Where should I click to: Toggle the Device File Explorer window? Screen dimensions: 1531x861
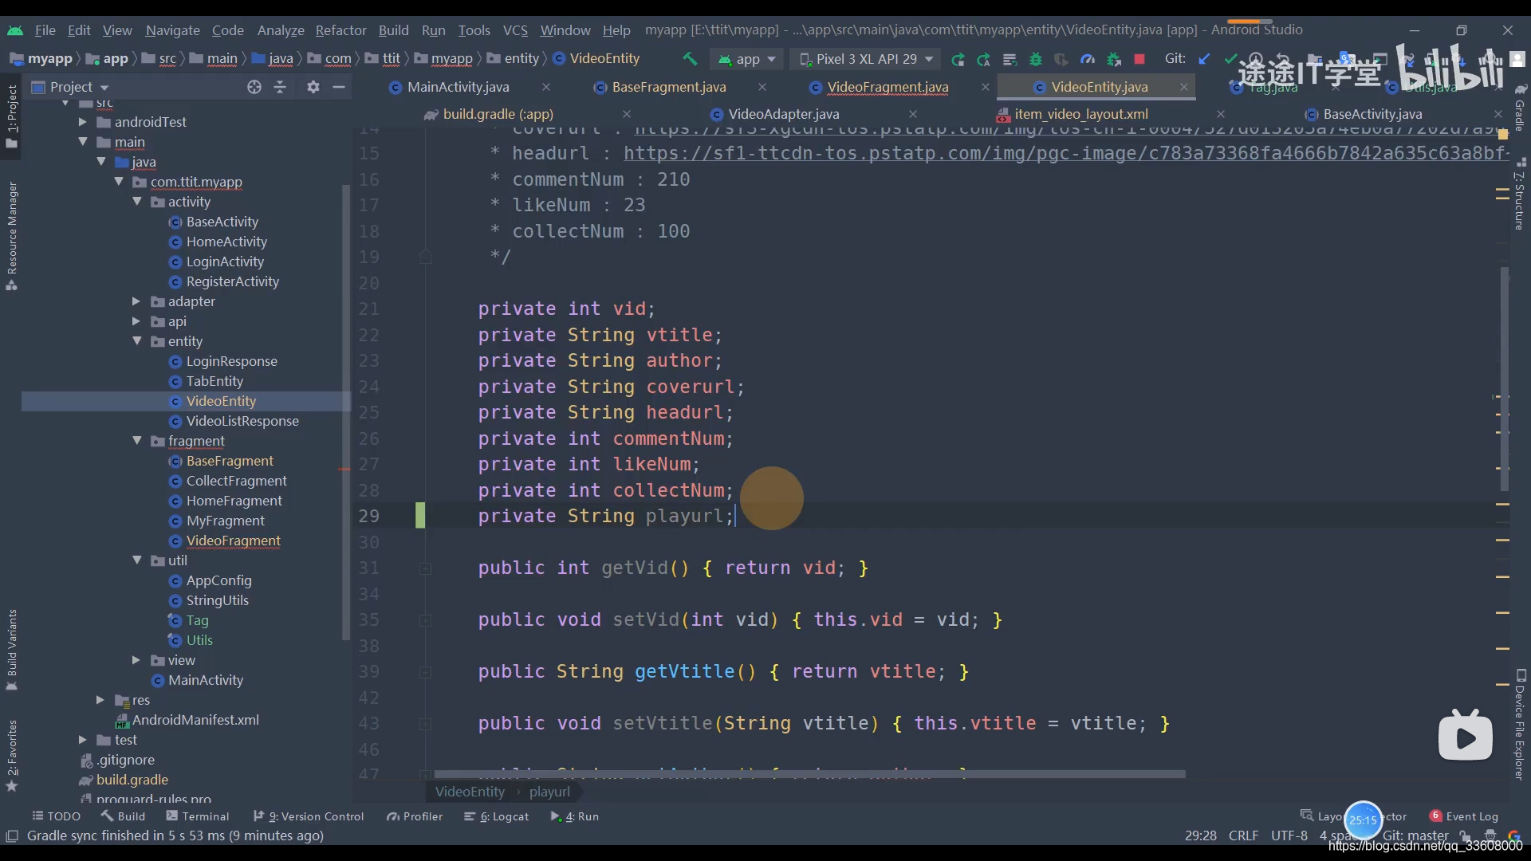click(1521, 724)
